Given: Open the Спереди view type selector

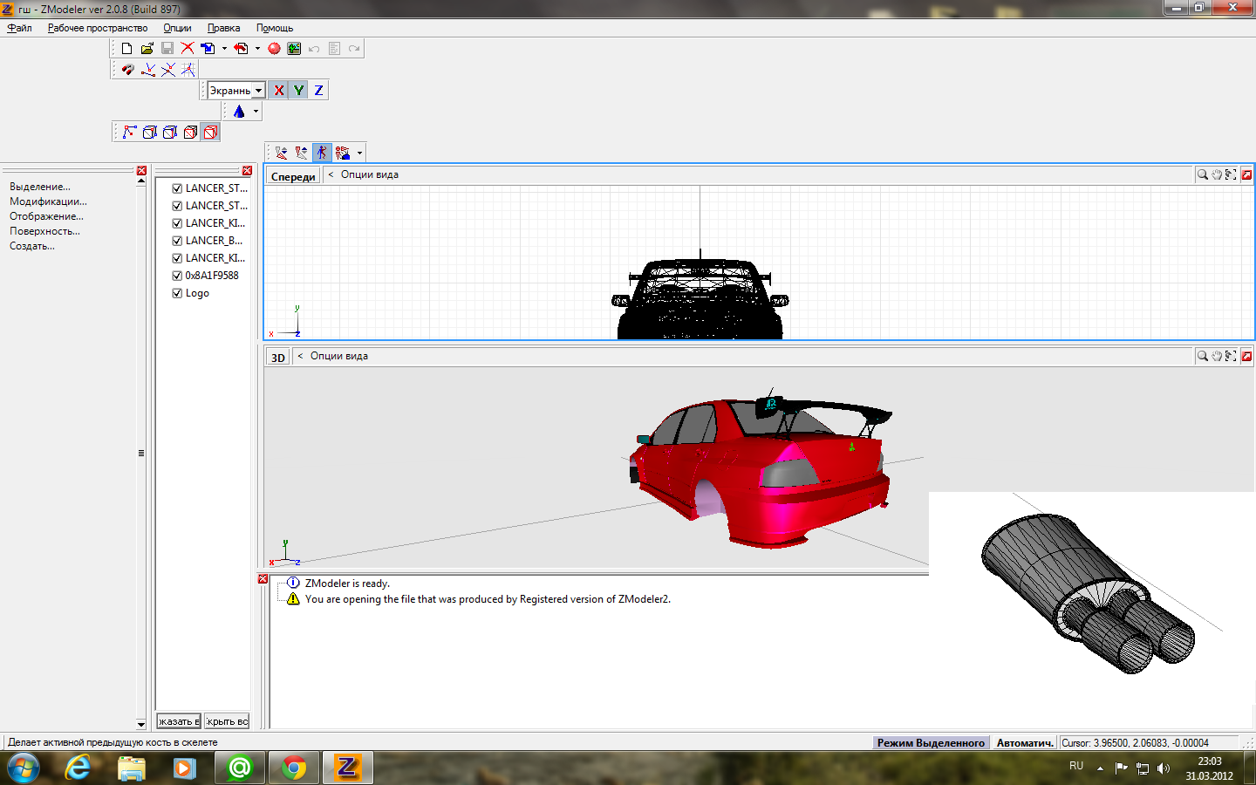Looking at the screenshot, I should (293, 176).
